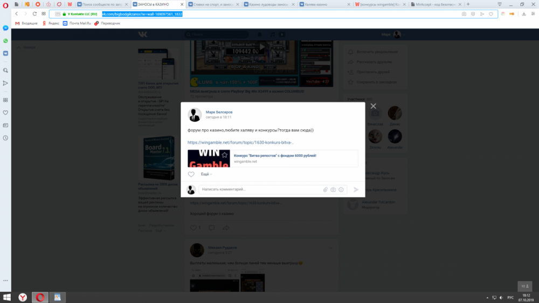Reload the current page
The width and height of the screenshot is (539, 303).
34,14
